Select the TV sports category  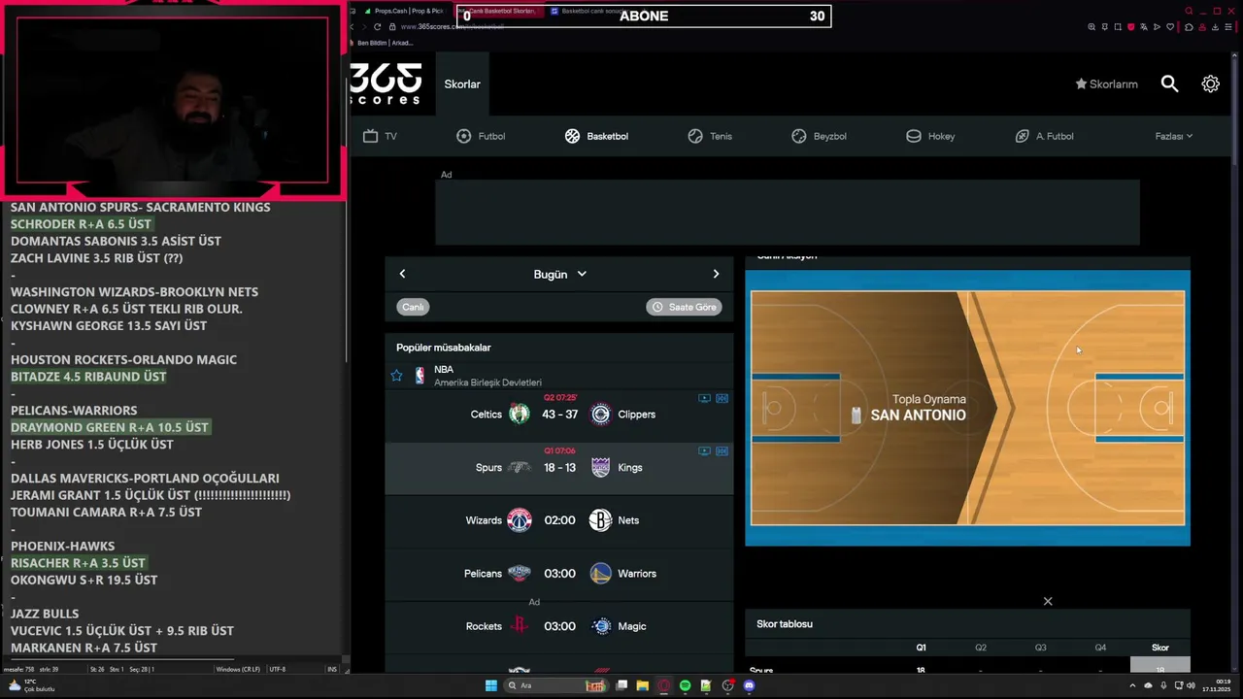(x=380, y=136)
